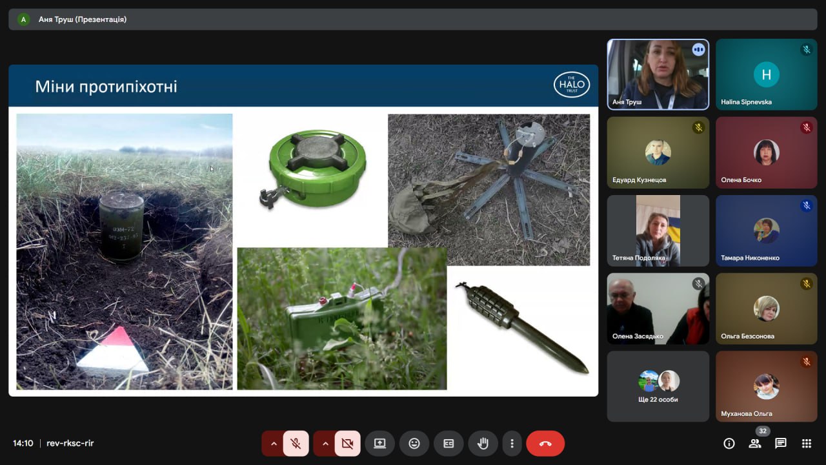Toggle the muted microphone button
The width and height of the screenshot is (826, 465).
[296, 444]
